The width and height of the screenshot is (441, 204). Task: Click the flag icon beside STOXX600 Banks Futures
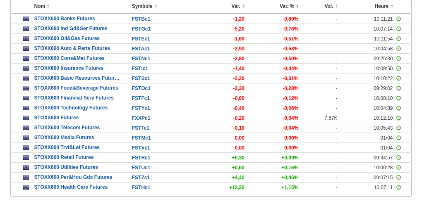(26, 19)
